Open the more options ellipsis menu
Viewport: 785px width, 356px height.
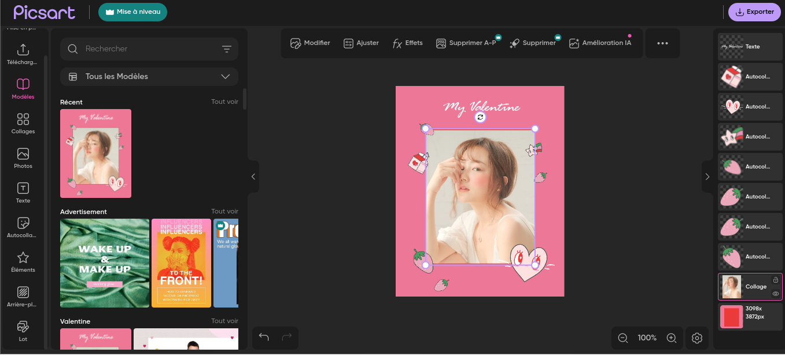coord(663,43)
